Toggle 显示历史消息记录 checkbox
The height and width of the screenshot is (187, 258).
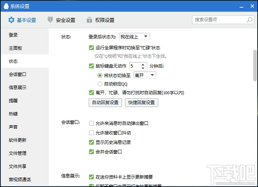tap(91, 142)
